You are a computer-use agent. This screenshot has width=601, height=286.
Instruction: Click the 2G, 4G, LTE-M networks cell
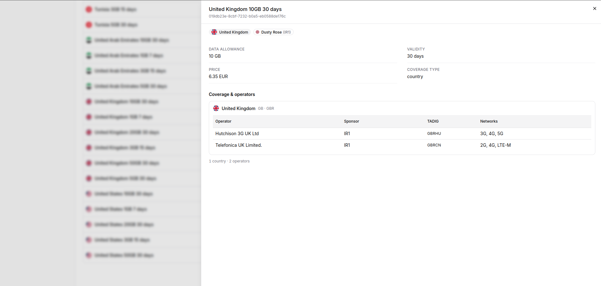(495, 145)
